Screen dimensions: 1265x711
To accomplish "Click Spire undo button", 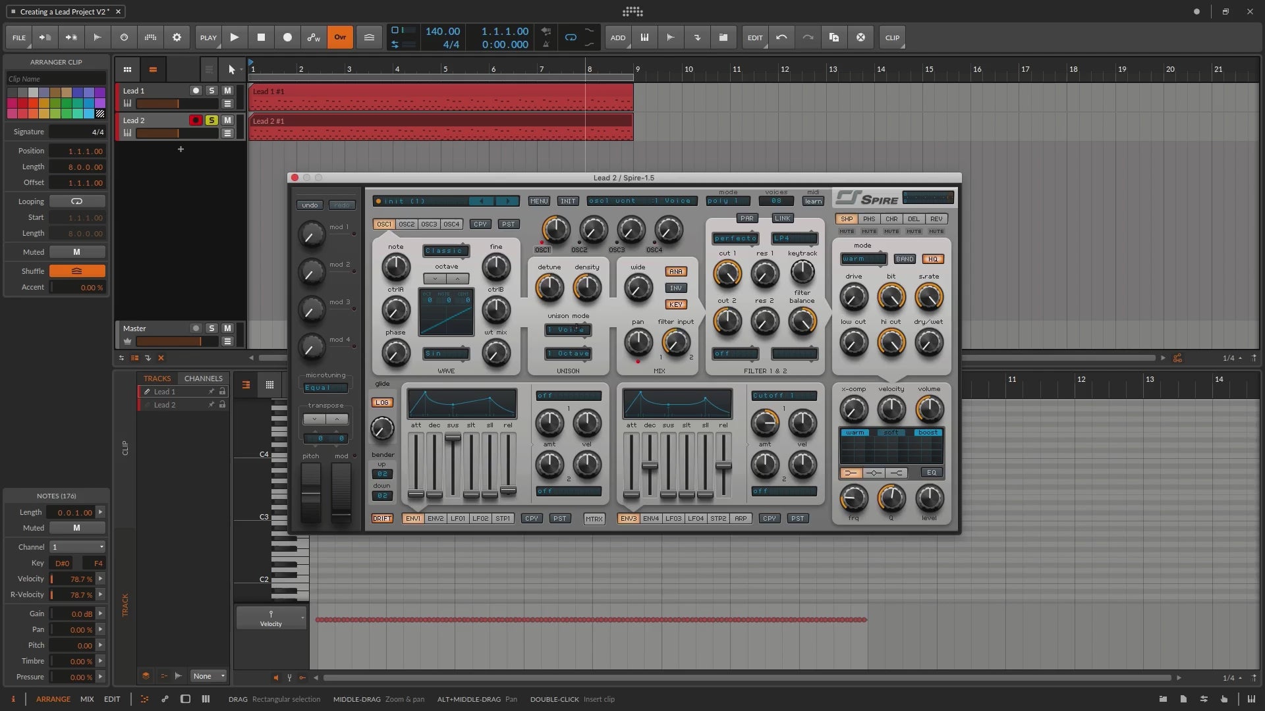I will click(310, 205).
